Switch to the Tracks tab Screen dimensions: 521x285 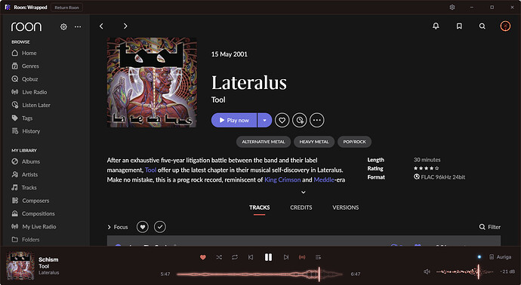click(260, 207)
